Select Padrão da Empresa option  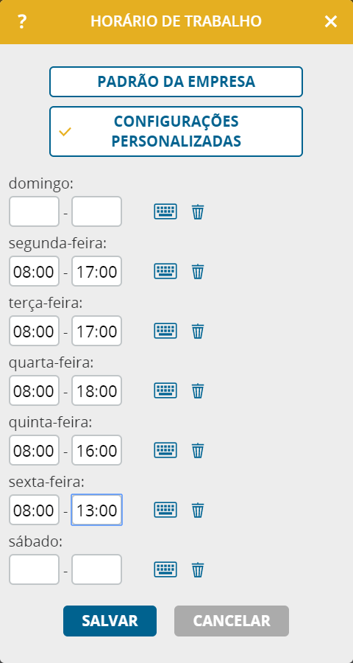click(x=176, y=82)
